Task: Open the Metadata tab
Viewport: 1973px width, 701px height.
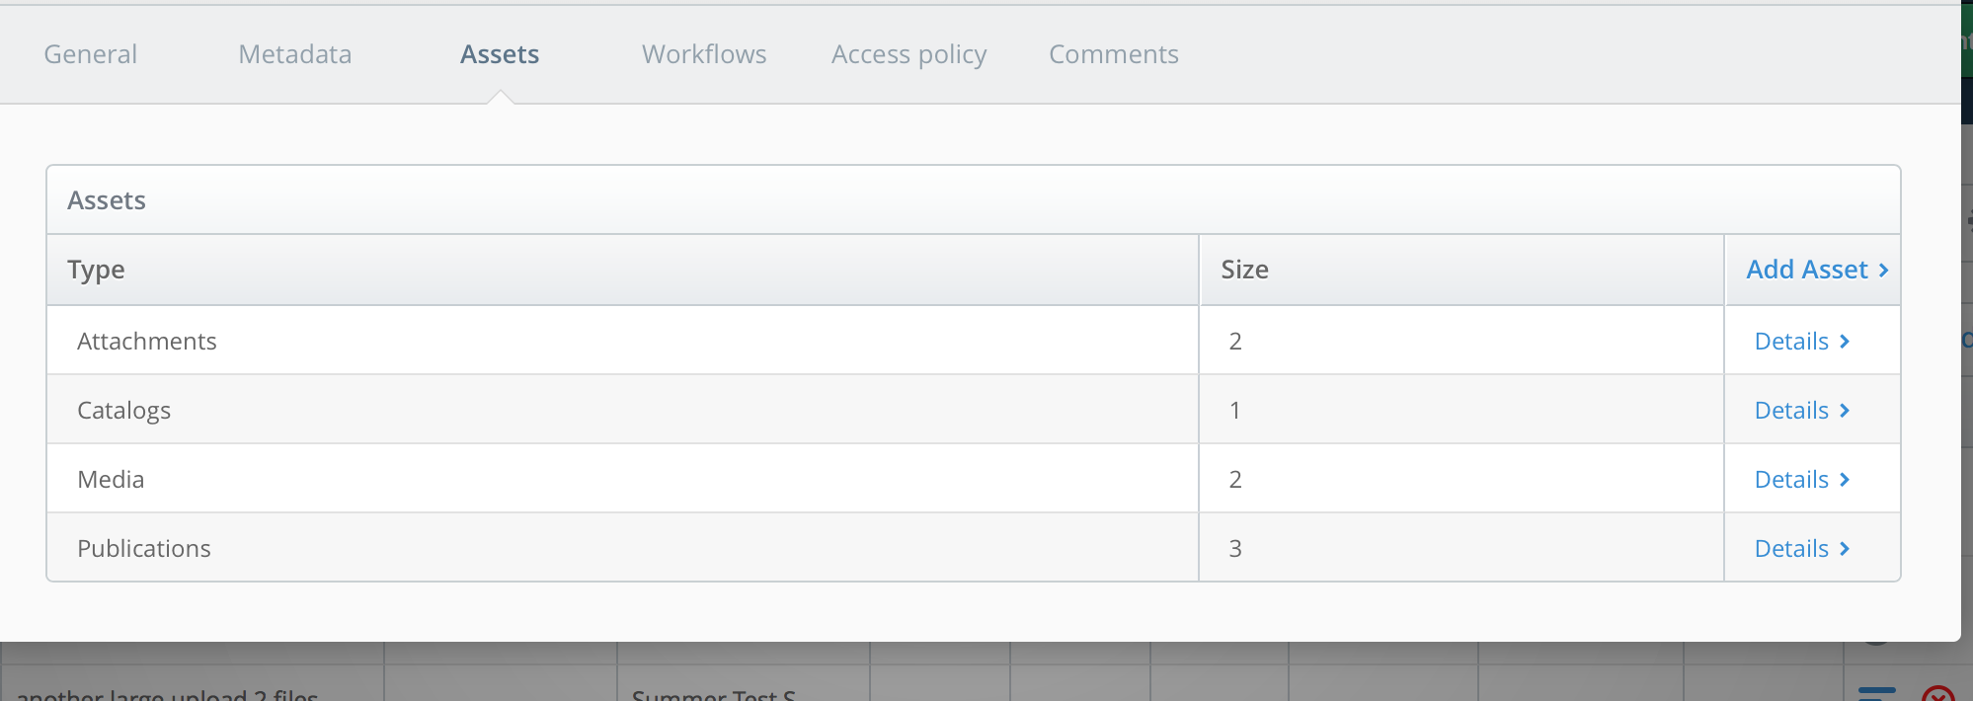Action: (295, 54)
